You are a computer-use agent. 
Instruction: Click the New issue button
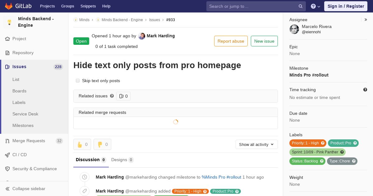[x=264, y=41]
